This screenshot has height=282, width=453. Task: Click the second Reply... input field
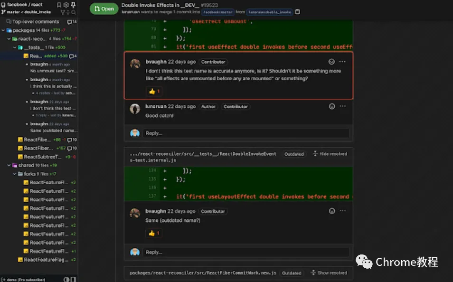[246, 252]
